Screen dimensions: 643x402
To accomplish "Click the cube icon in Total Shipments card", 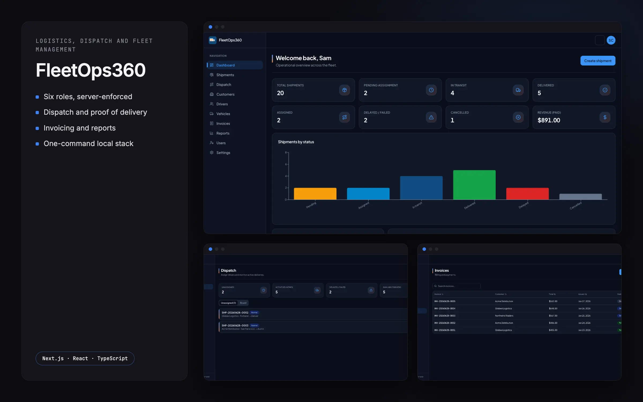I will pos(345,90).
